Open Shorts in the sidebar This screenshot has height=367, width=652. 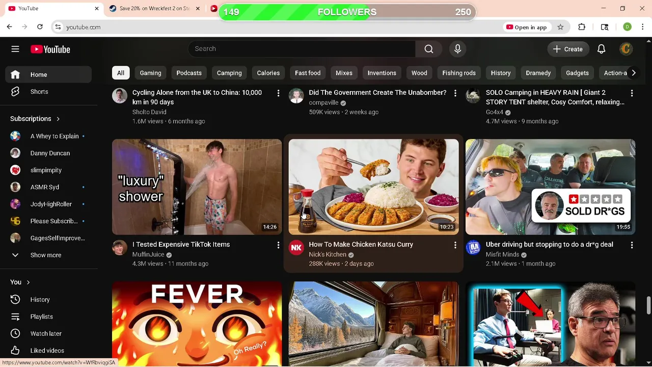48,92
